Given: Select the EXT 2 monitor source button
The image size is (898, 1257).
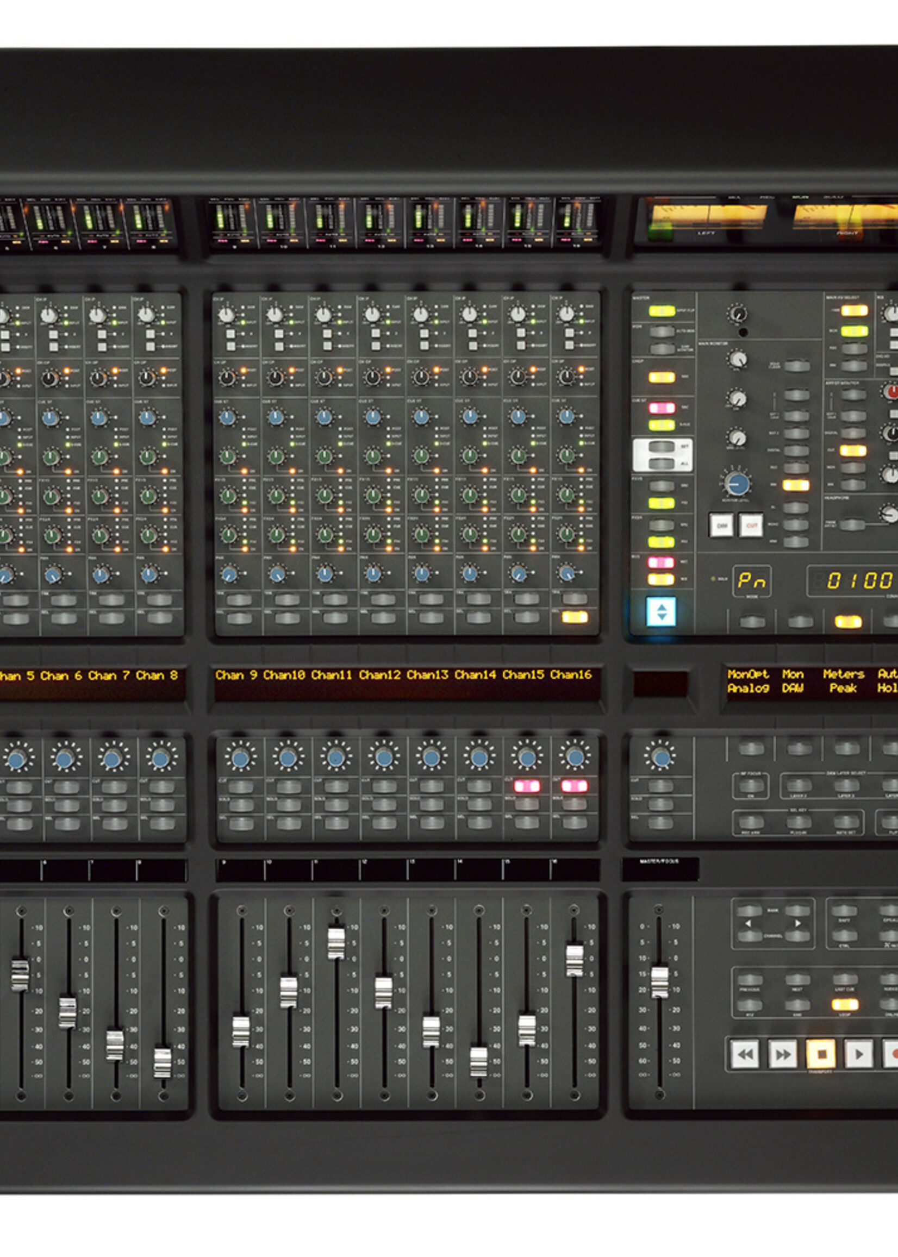Looking at the screenshot, I should point(797,433).
